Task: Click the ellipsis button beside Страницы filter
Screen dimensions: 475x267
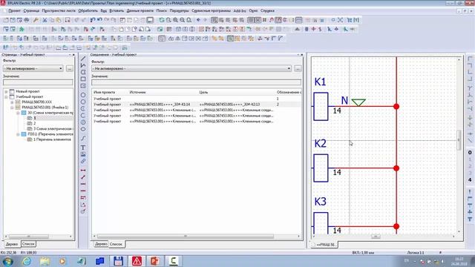Action: pyautogui.click(x=69, y=68)
